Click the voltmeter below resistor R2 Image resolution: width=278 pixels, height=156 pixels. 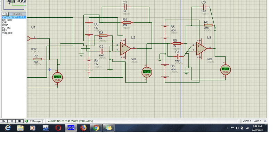click(x=57, y=77)
